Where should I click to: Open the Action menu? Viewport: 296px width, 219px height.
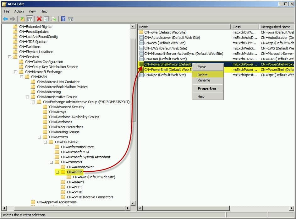click(19, 11)
